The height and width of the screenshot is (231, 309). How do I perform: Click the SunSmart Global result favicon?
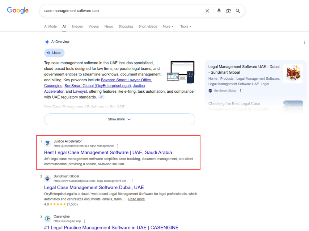tap(48, 179)
